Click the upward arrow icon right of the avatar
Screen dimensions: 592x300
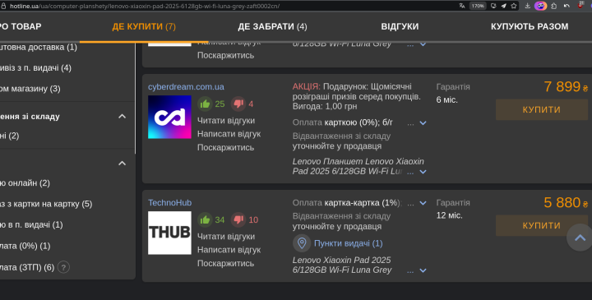(x=554, y=6)
